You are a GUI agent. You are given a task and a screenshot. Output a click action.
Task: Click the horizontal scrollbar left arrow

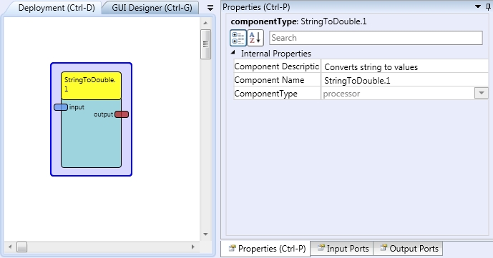pyautogui.click(x=10, y=247)
